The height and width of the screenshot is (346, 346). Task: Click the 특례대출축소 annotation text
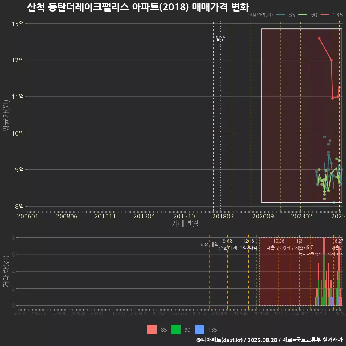[x=310, y=254]
